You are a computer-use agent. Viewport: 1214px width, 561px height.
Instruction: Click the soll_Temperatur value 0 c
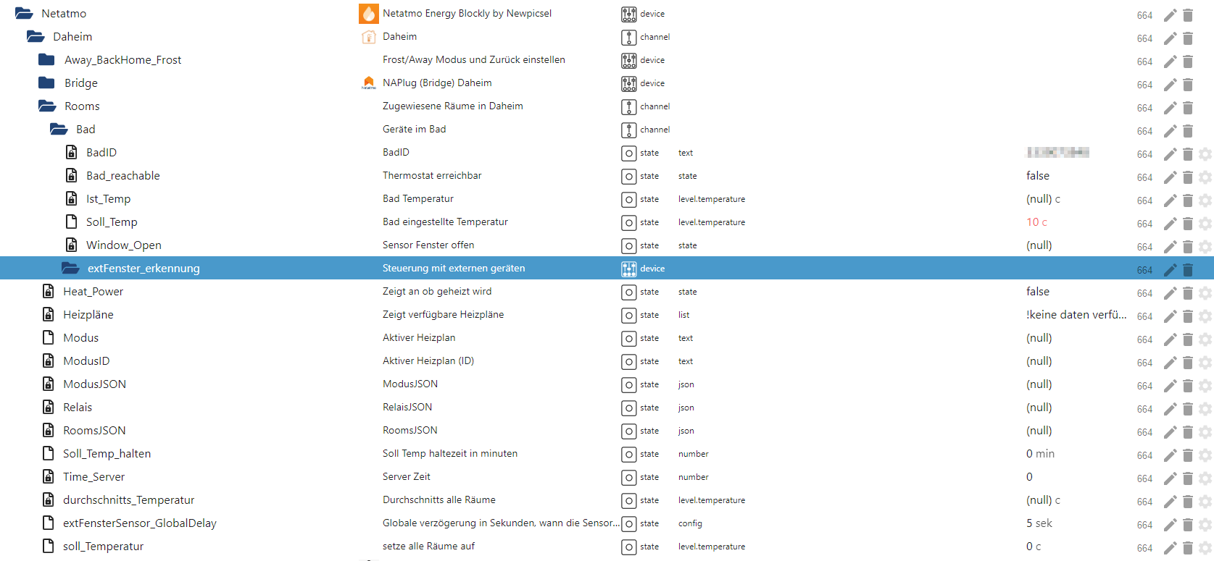tap(1034, 546)
